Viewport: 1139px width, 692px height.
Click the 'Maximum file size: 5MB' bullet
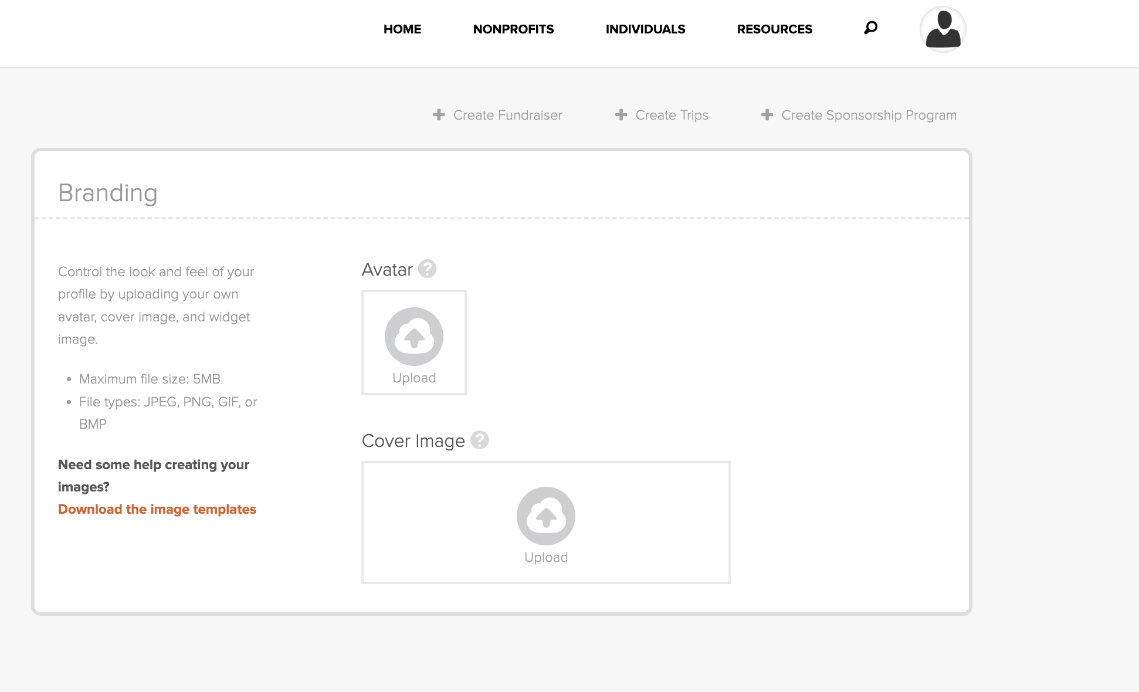[x=150, y=379]
